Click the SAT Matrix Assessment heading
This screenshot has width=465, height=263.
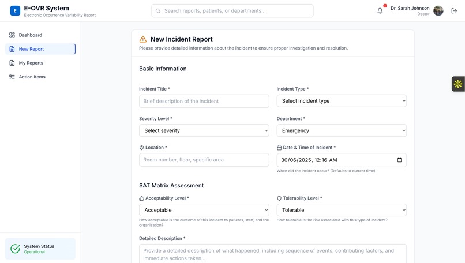point(171,186)
